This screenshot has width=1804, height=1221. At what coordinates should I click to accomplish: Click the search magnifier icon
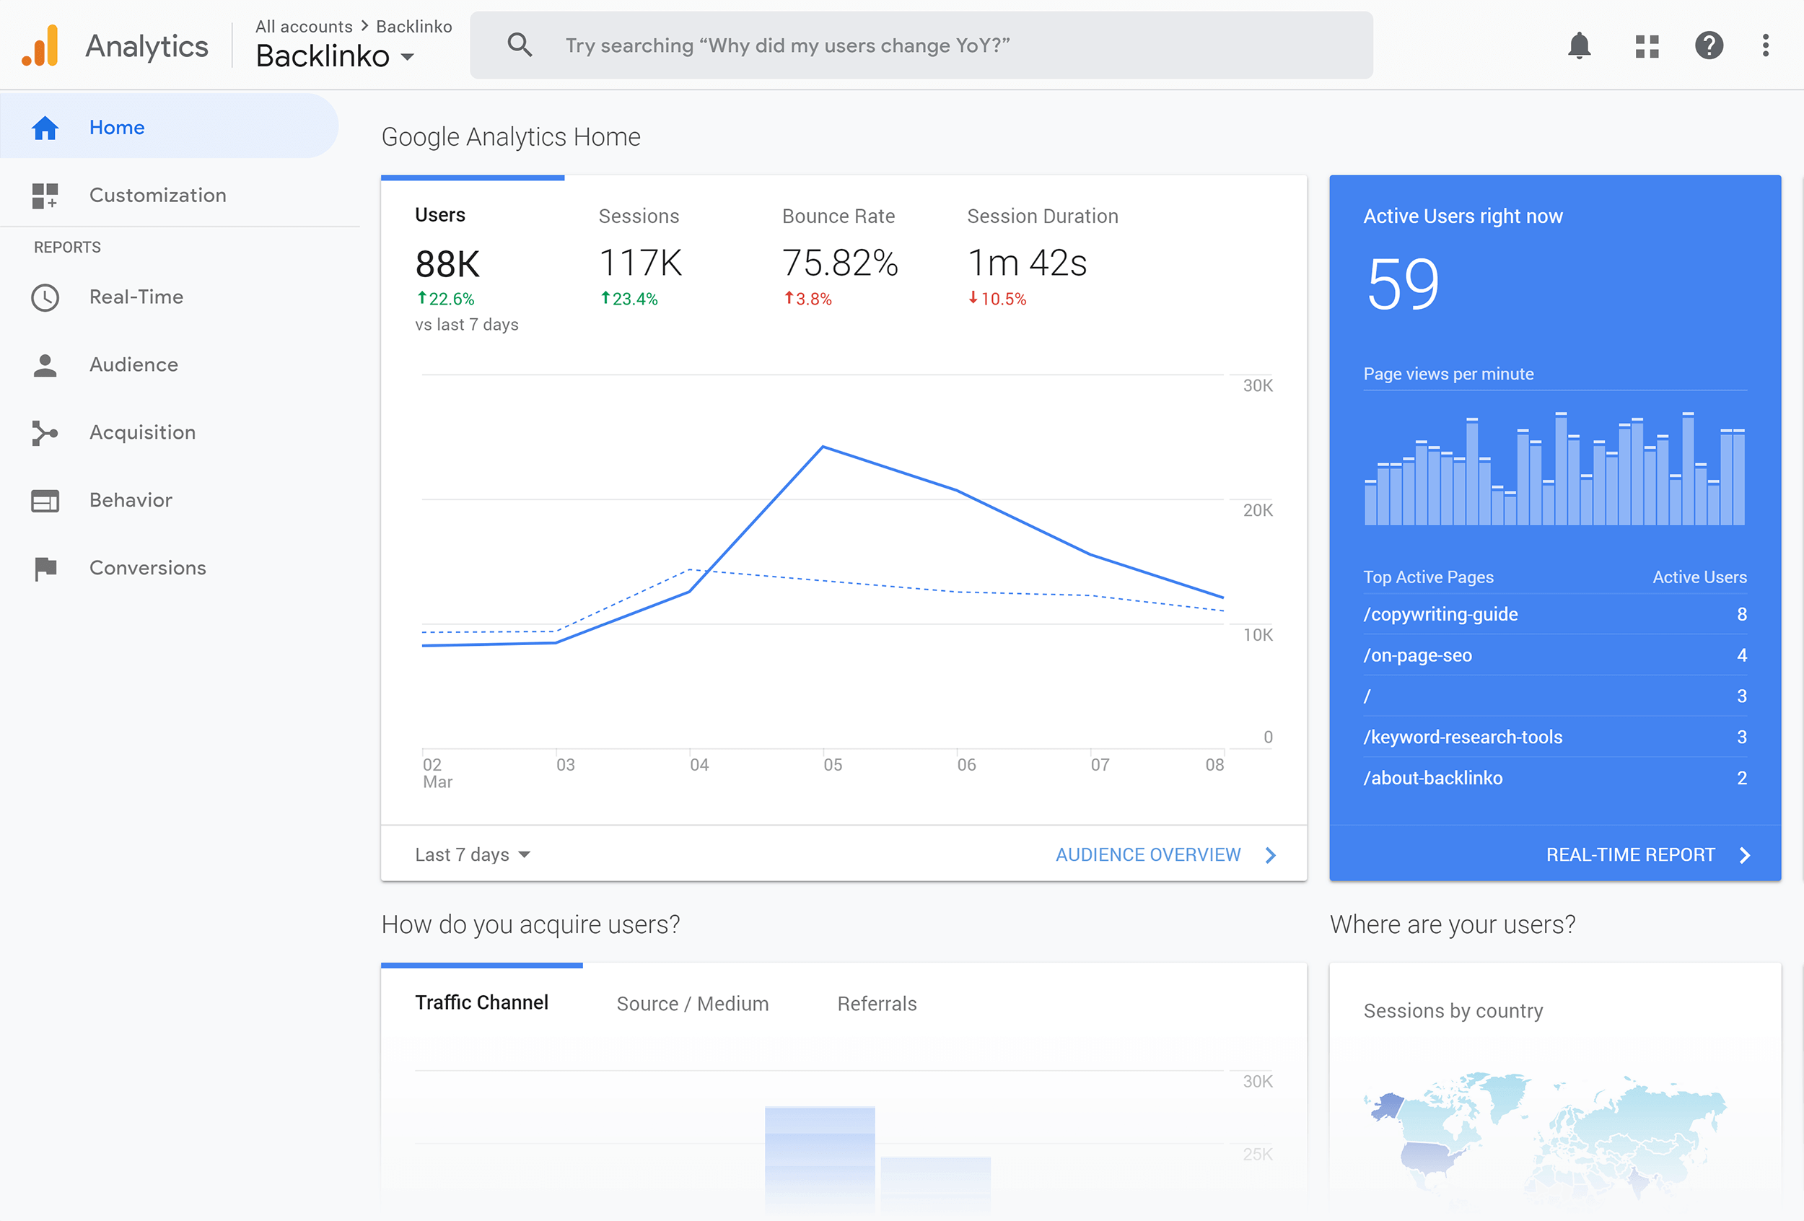click(520, 45)
